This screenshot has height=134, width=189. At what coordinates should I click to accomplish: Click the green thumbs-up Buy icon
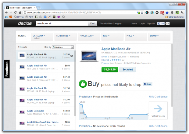(x=83, y=84)
